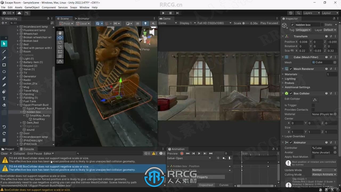Click the trash icon in left sidebar
Viewport: 341px width, 192px height.
4,140
